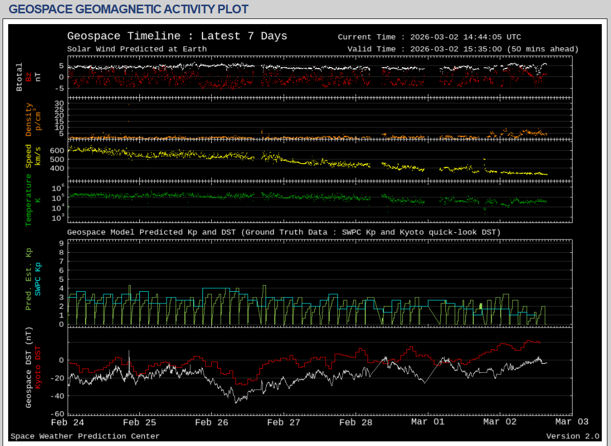Click the Space Weather Prediction Center footer text
This screenshot has height=446, width=611.
[x=85, y=436]
